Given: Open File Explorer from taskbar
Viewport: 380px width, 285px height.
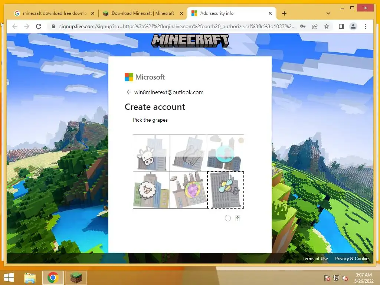Looking at the screenshot, I should pos(30,278).
